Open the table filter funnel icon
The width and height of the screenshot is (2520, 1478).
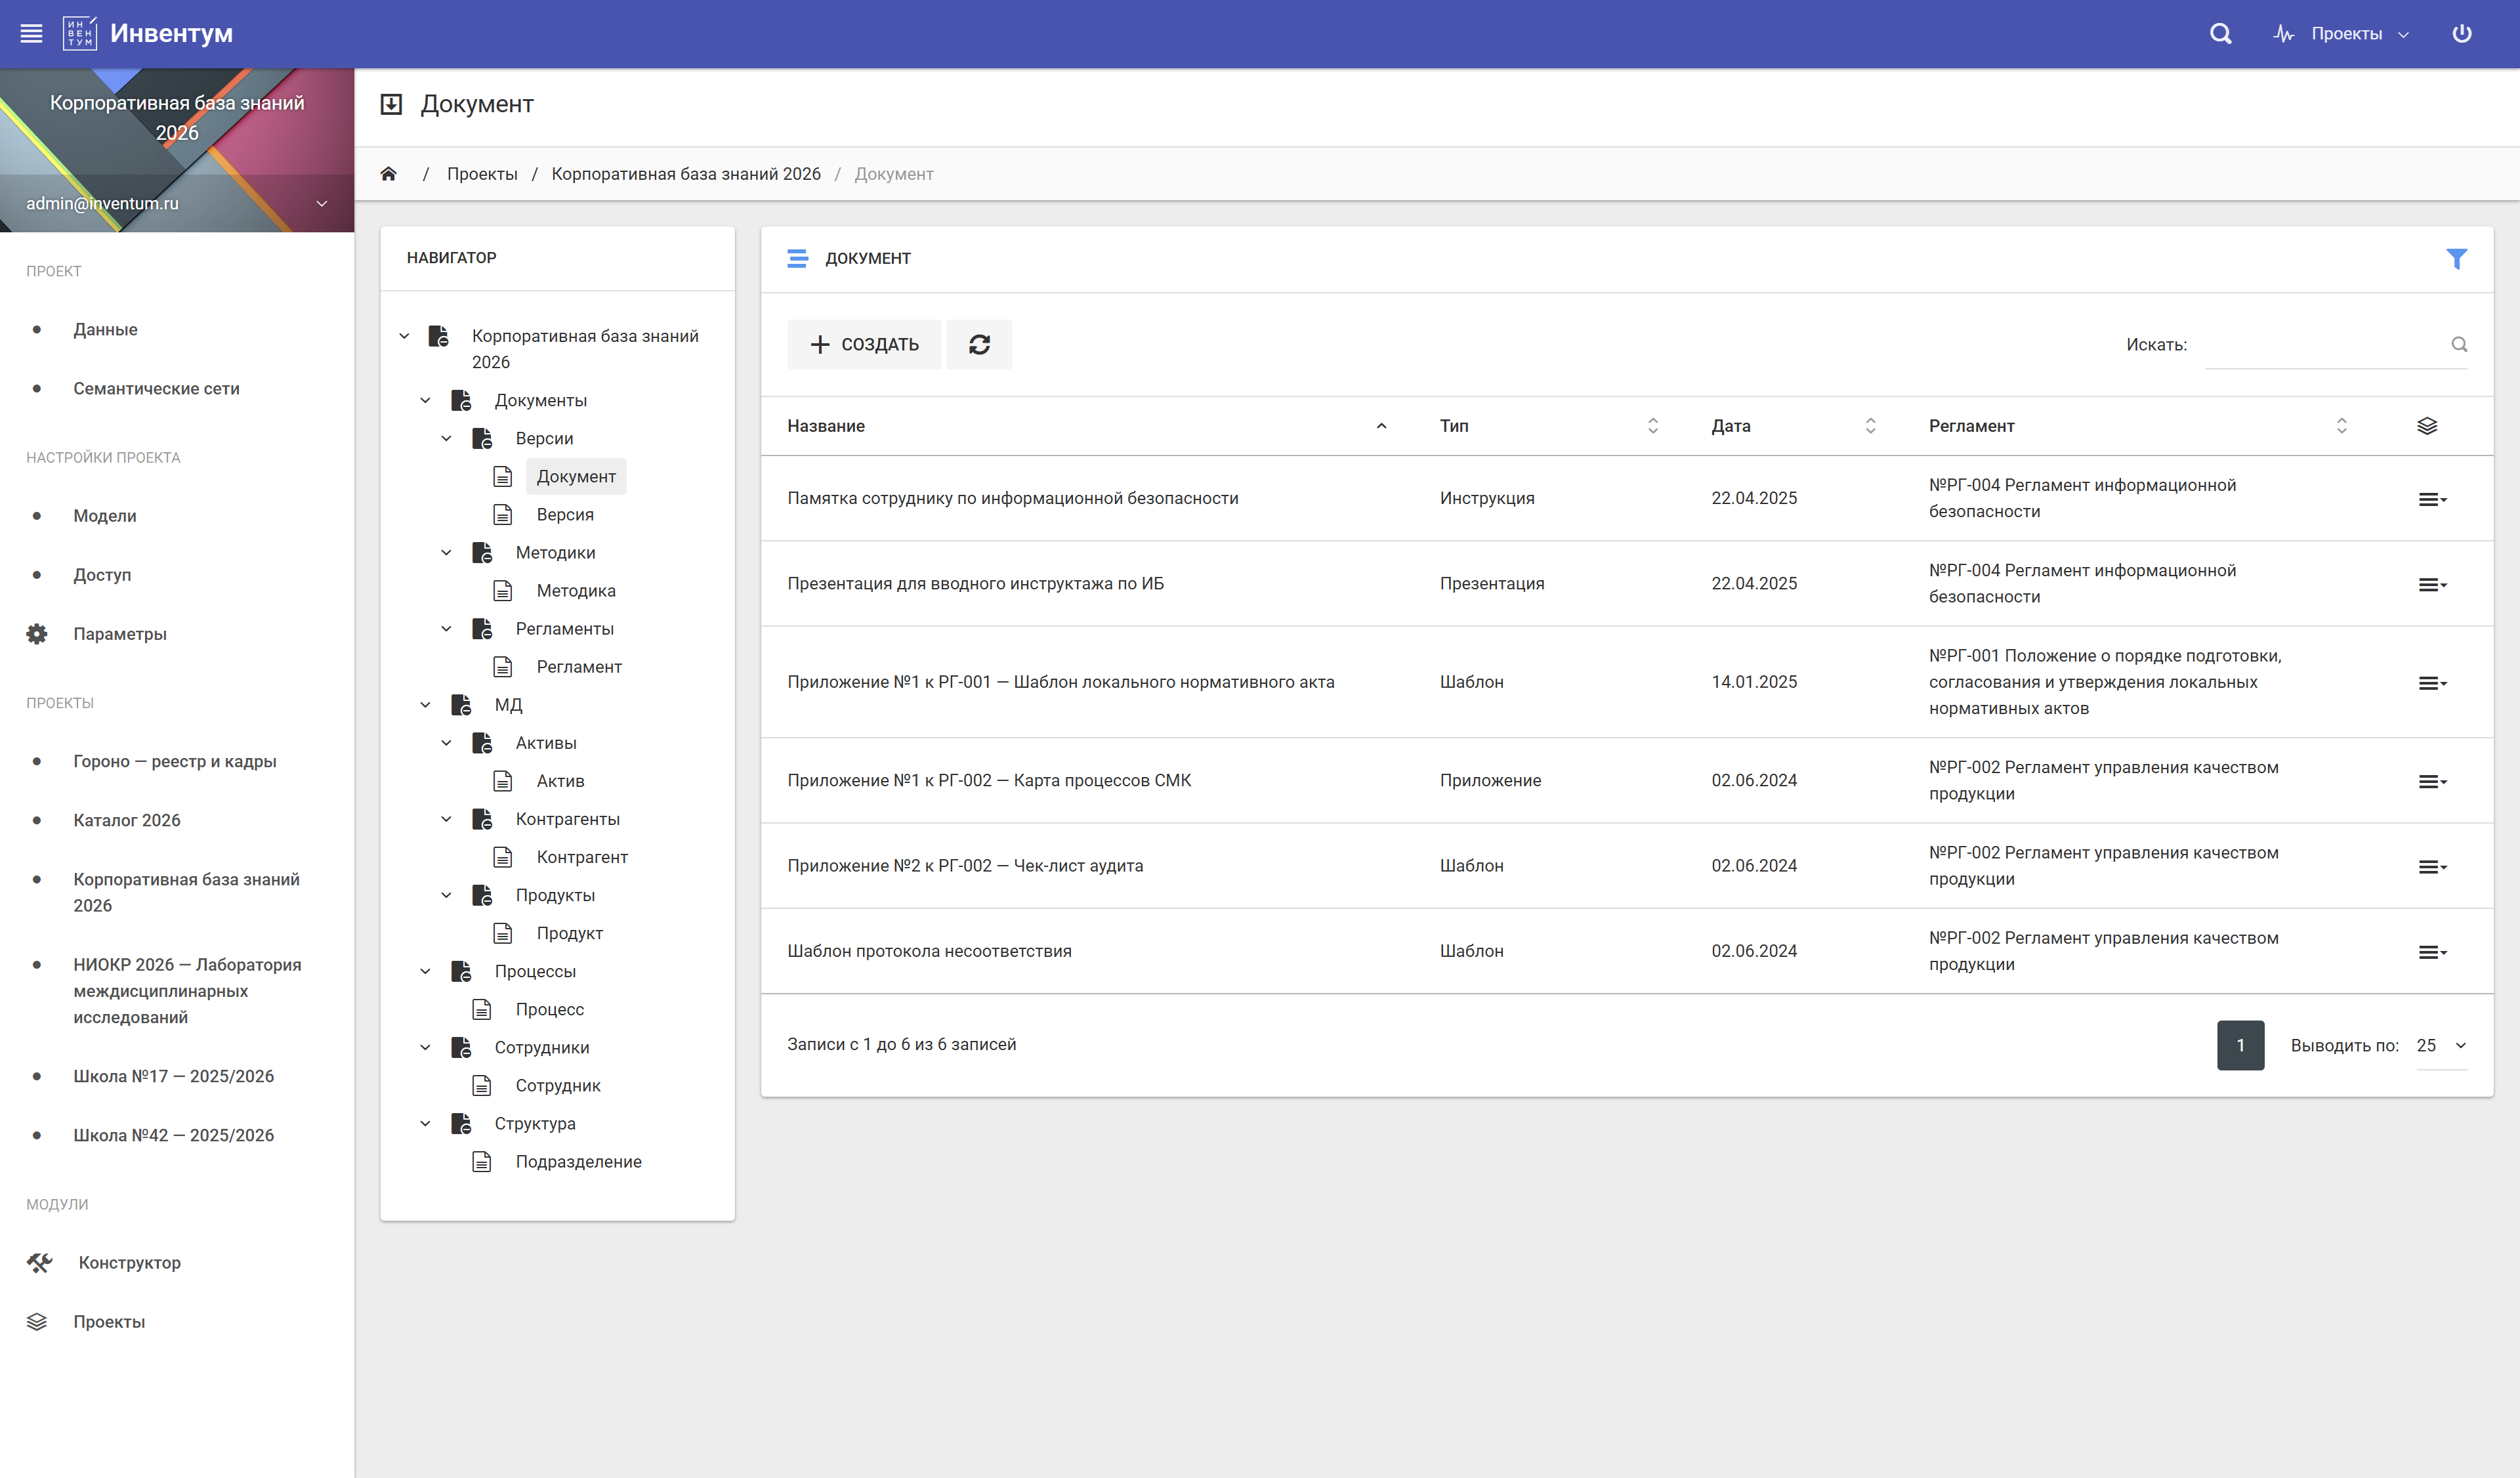[x=2456, y=259]
